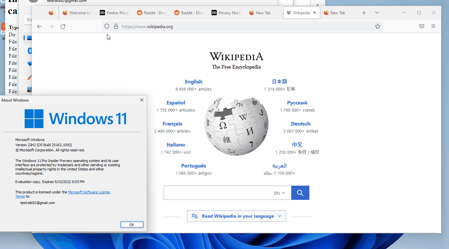The height and width of the screenshot is (249, 449).
Task: Open Español Wikipedia link
Action: 176,103
